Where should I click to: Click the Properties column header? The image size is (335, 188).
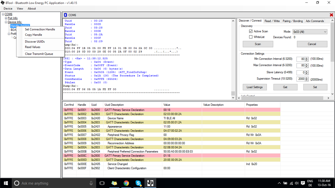pyautogui.click(x=263, y=105)
